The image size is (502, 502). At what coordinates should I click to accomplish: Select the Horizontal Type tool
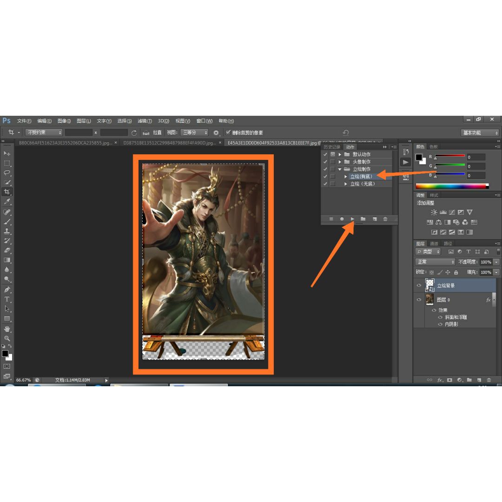pyautogui.click(x=7, y=299)
